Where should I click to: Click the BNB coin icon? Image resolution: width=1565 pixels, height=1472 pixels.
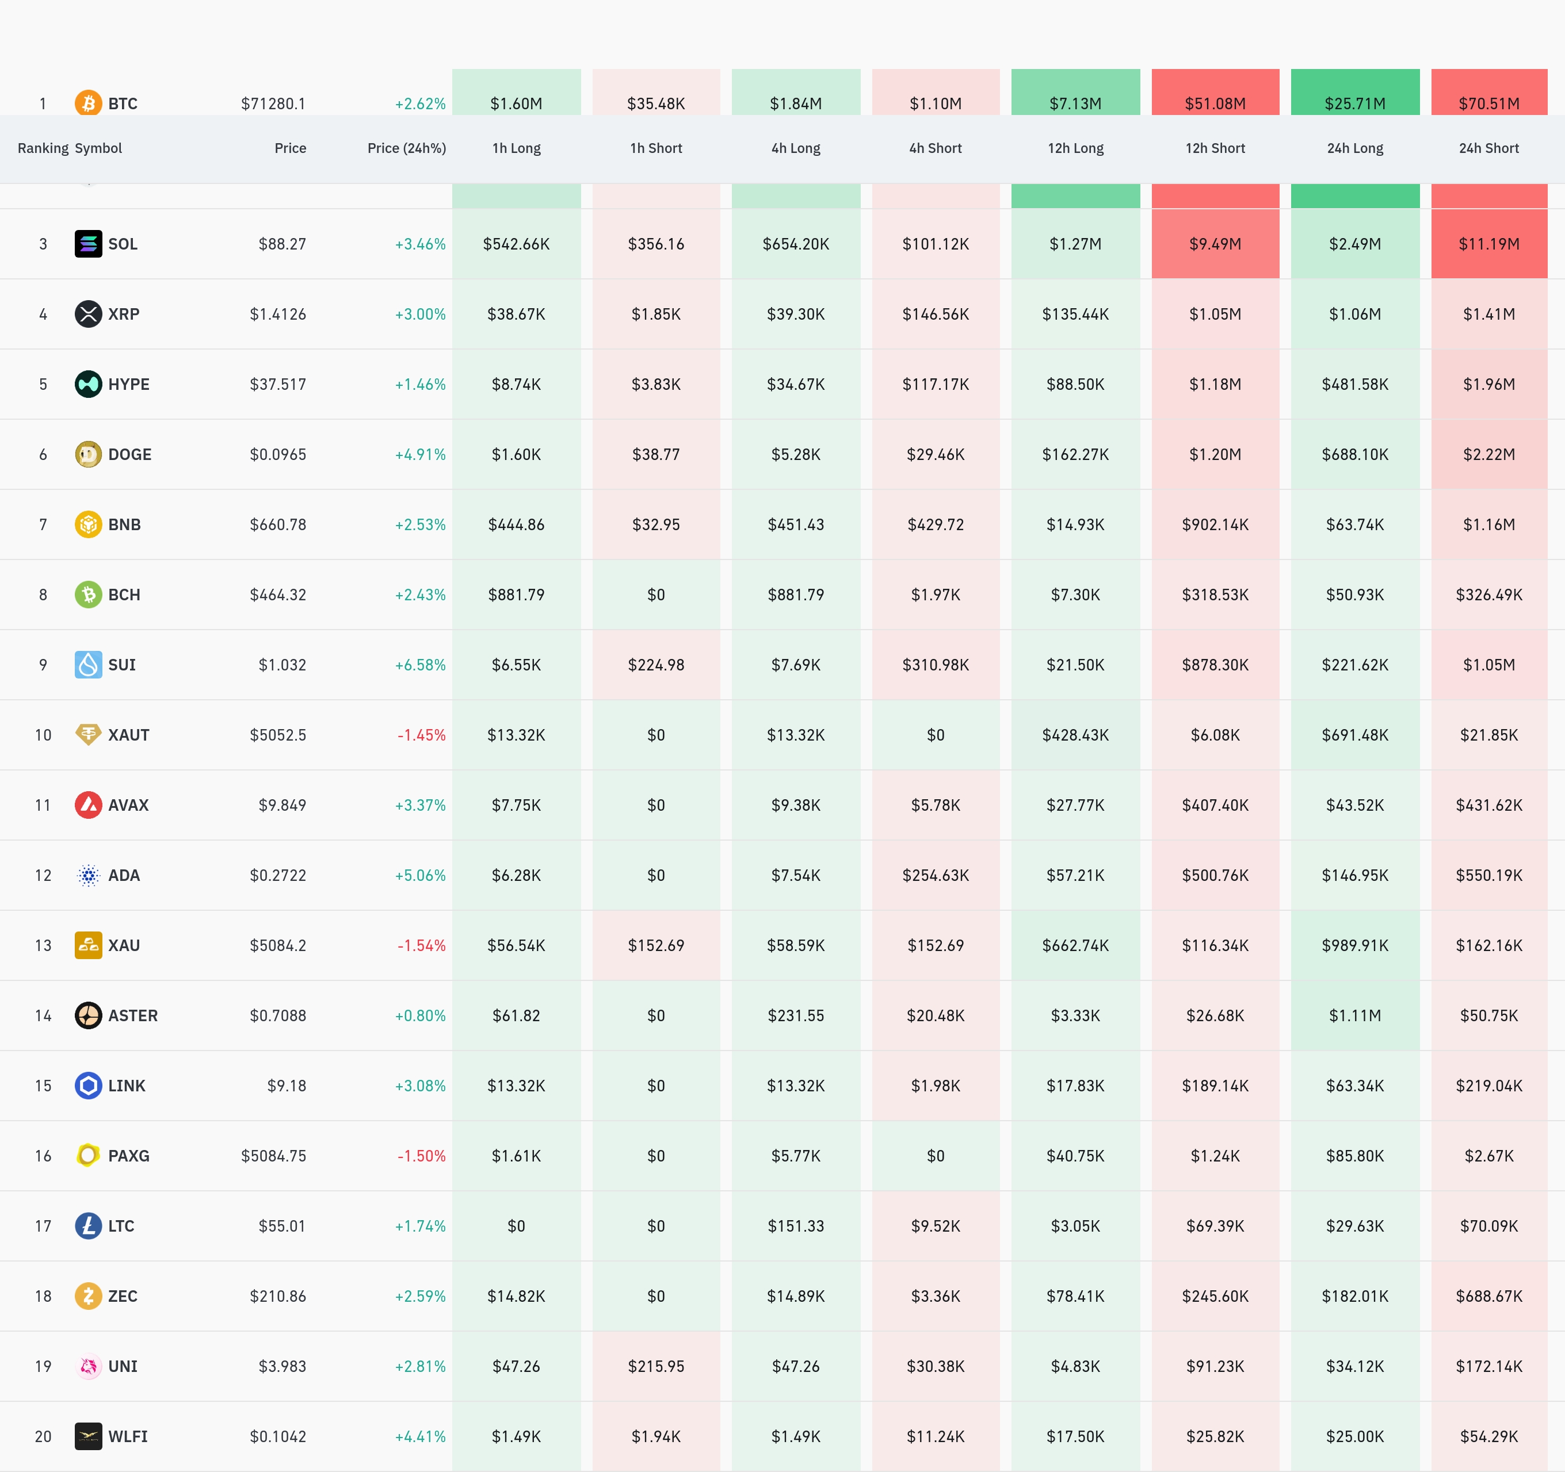point(88,524)
